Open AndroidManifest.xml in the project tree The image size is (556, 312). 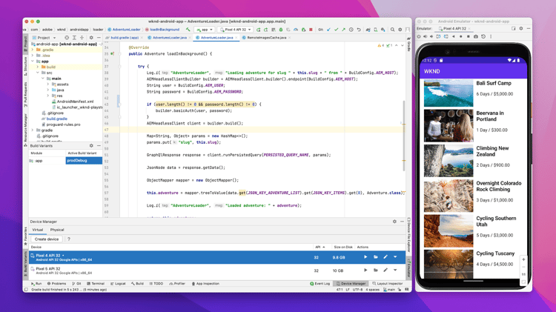[x=74, y=102]
